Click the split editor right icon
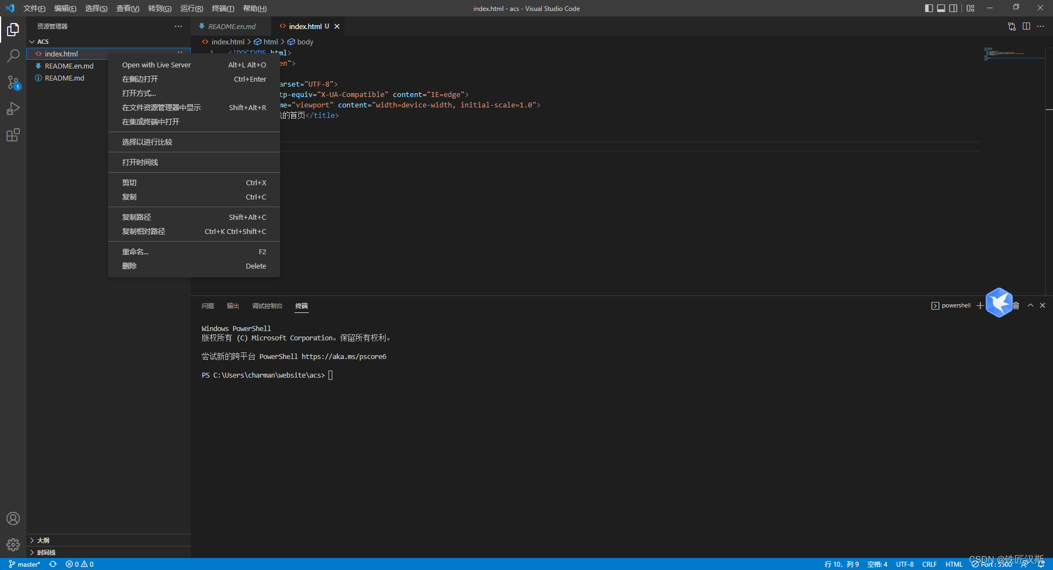The image size is (1053, 570). coord(1026,26)
